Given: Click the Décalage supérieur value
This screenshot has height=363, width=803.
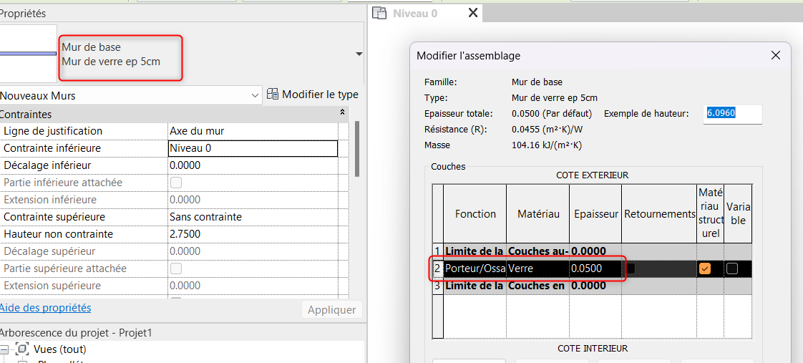Looking at the screenshot, I should (x=253, y=251).
